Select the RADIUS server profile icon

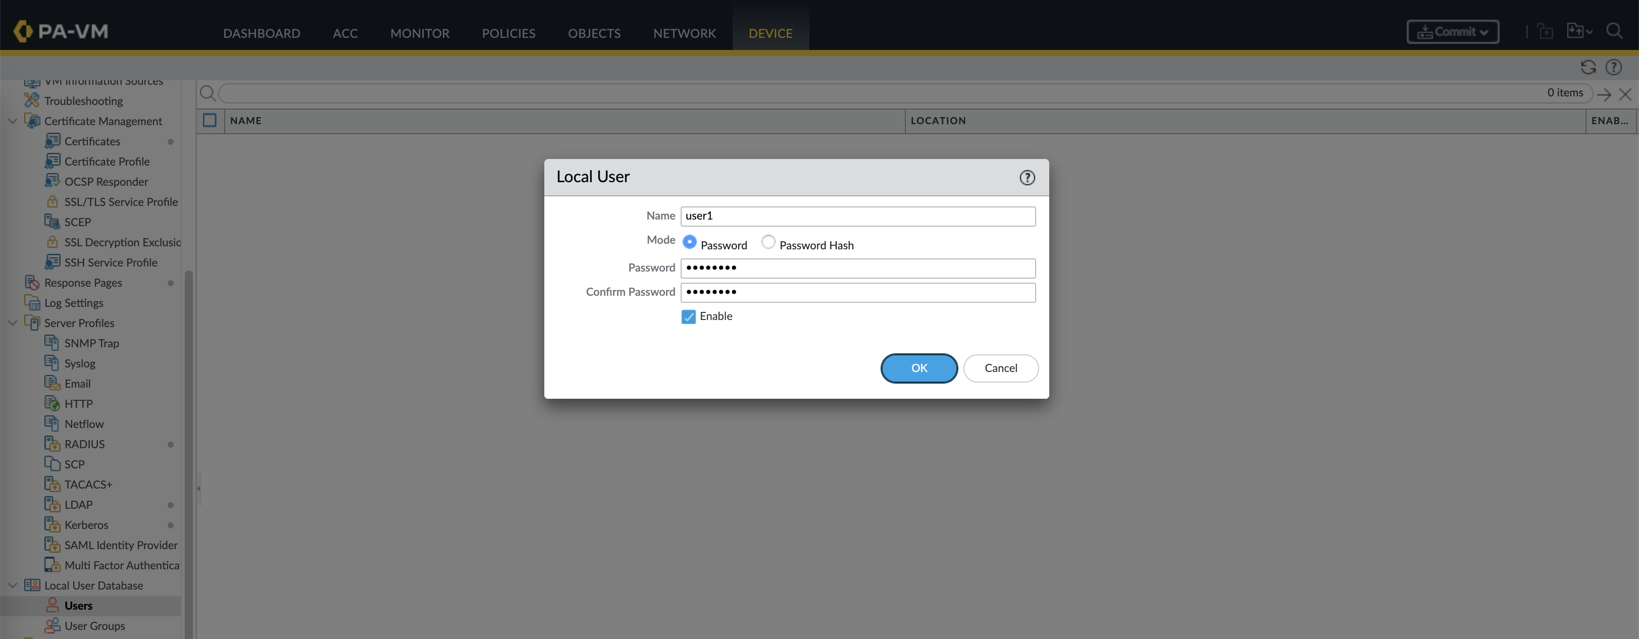(x=52, y=444)
